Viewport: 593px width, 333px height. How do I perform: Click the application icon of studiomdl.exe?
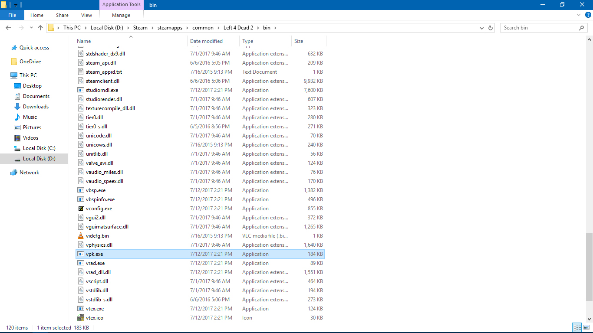[80, 90]
